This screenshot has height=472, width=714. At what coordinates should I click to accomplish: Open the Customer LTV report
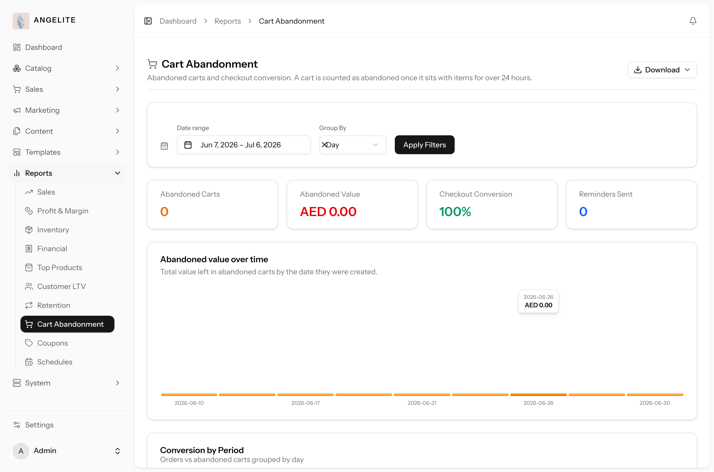67,287
